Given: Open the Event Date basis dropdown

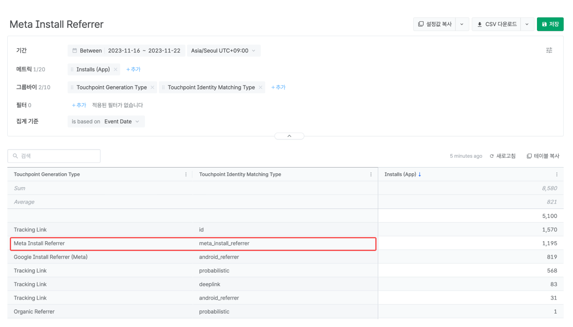Looking at the screenshot, I should point(122,121).
